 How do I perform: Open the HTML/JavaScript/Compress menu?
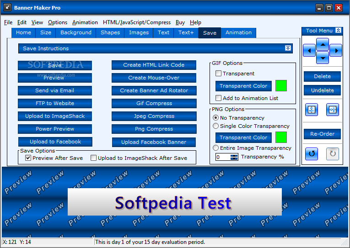(137, 22)
